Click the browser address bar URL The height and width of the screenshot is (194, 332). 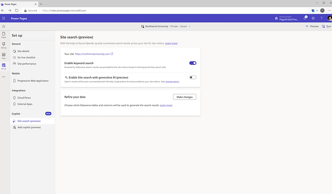pyautogui.click(x=64, y=11)
